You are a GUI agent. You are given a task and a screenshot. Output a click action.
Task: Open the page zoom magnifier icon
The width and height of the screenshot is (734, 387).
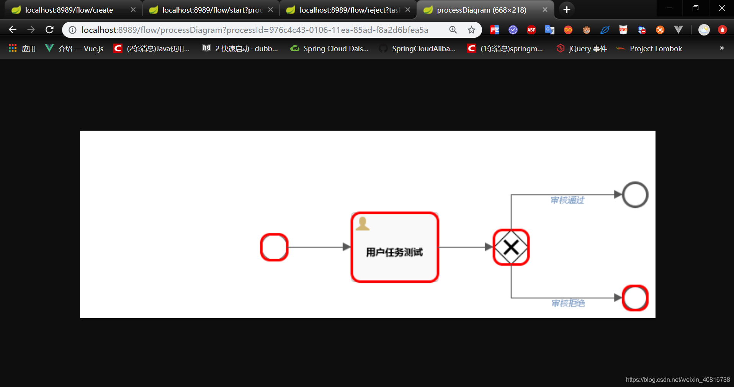[x=453, y=29]
